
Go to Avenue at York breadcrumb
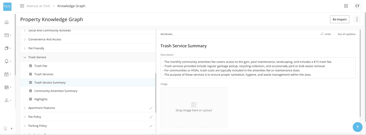click(38, 6)
